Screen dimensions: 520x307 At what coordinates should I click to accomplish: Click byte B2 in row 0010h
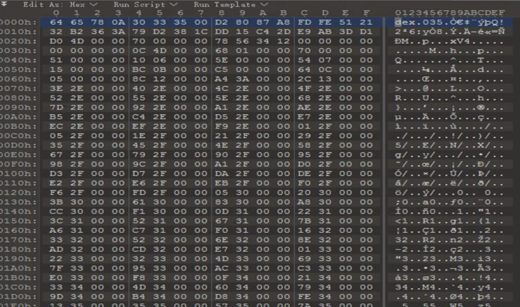(x=77, y=32)
